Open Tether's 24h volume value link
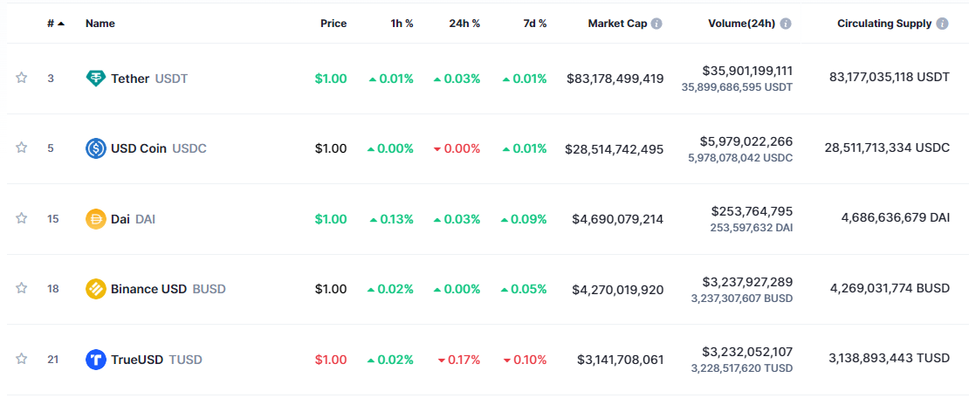Image resolution: width=969 pixels, height=412 pixels. click(x=747, y=71)
